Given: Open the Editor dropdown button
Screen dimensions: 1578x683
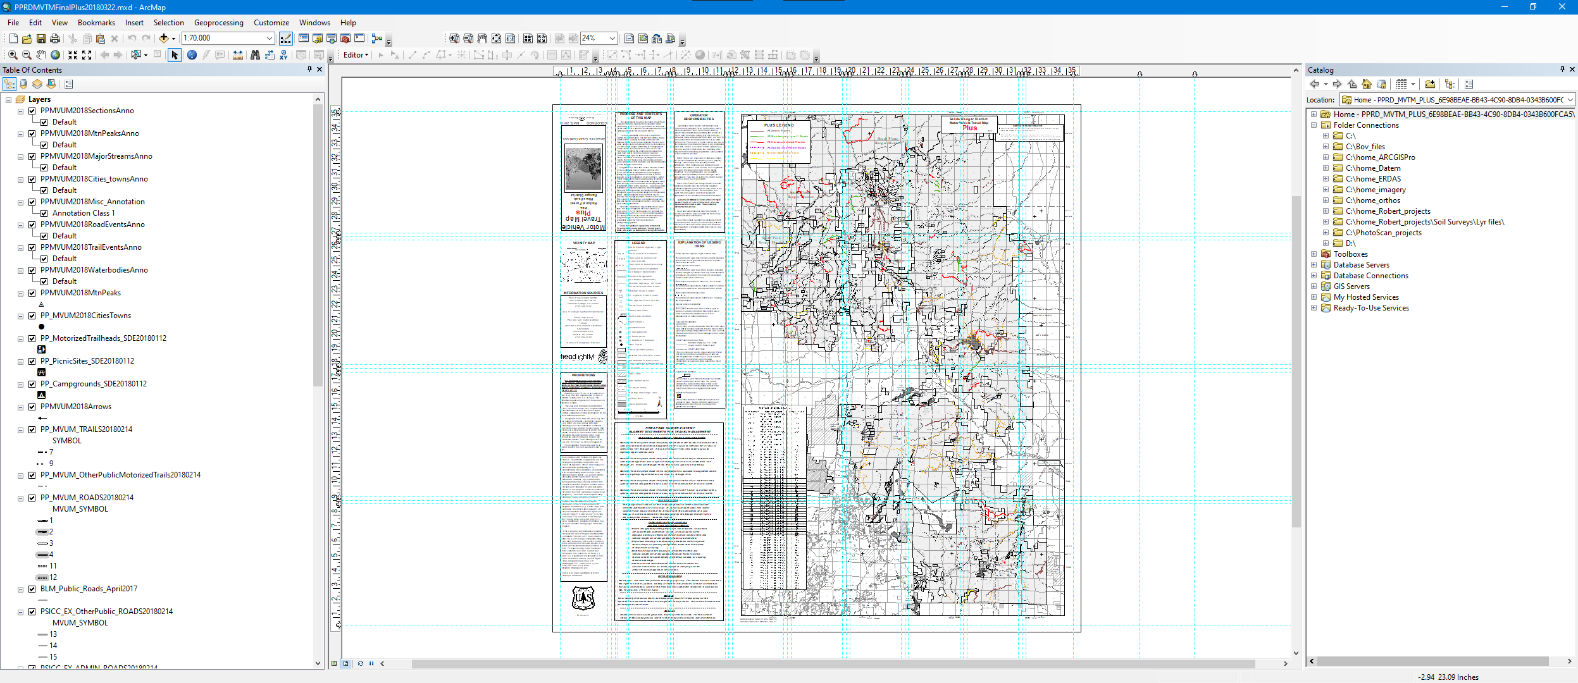Looking at the screenshot, I should [x=356, y=55].
